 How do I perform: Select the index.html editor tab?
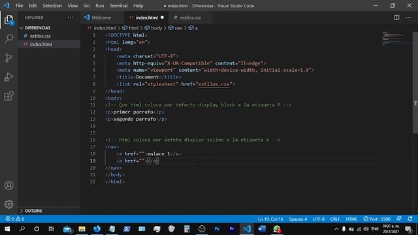[146, 18]
